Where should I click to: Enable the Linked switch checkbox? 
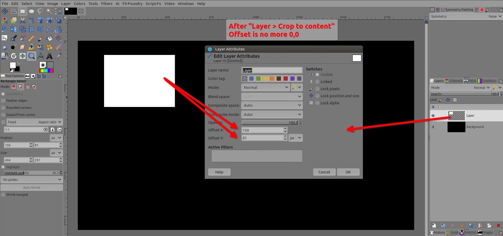pyautogui.click(x=317, y=82)
